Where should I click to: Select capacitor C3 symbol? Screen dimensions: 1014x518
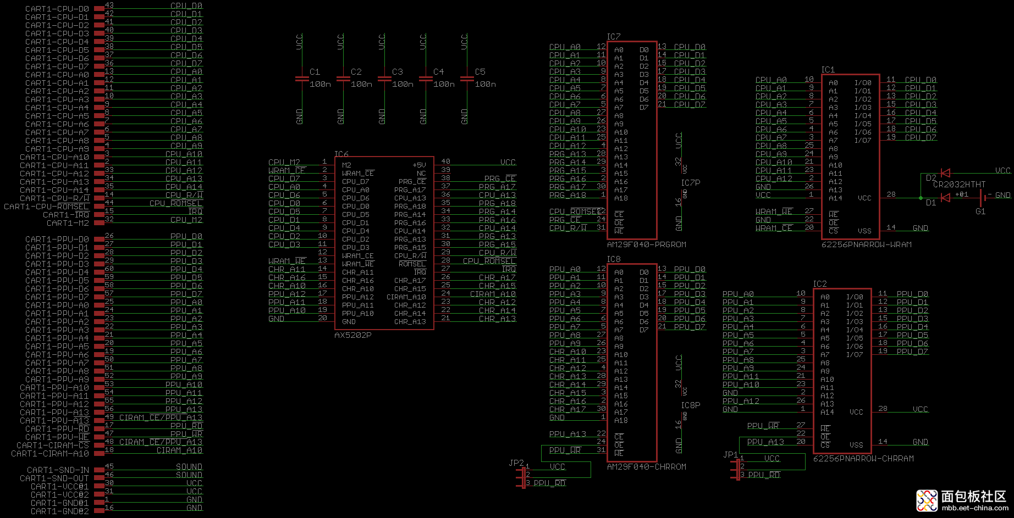384,79
